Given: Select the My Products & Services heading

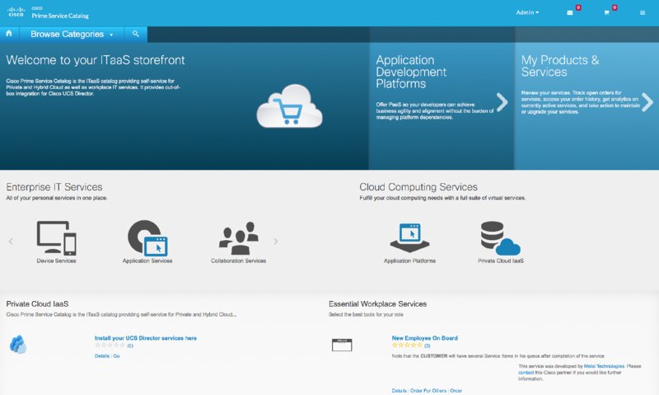Looking at the screenshot, I should pyautogui.click(x=560, y=66).
